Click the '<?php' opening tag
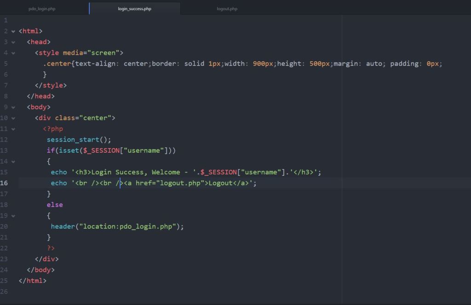Screen dimensions: 471x305 [x=53, y=129]
